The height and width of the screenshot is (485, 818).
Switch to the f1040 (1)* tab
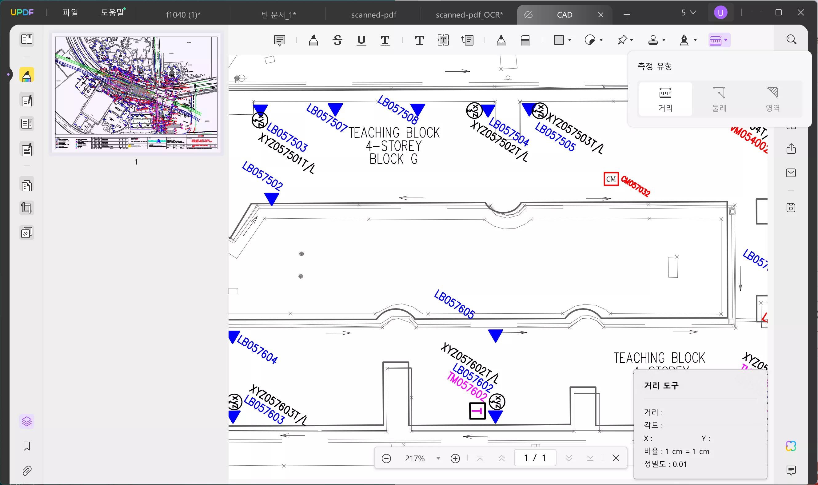click(183, 15)
